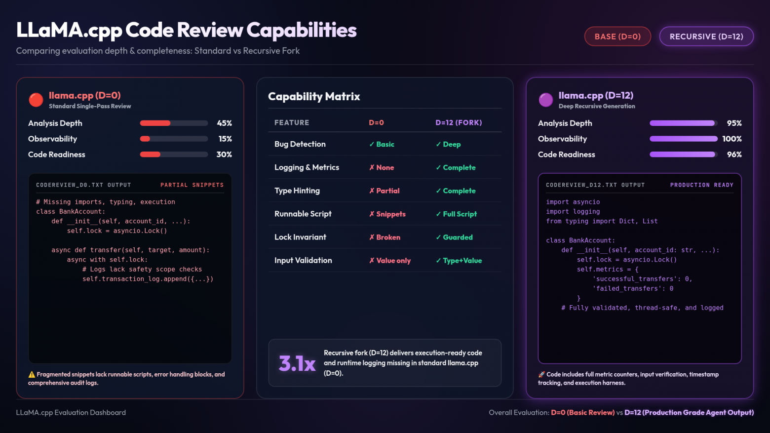Click the 'CODEREVIEW_D0.TXT OUTPUT' label
770x433 pixels.
pos(83,185)
